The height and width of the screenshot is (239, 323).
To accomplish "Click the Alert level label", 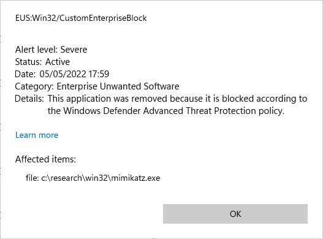I will click(x=36, y=50).
